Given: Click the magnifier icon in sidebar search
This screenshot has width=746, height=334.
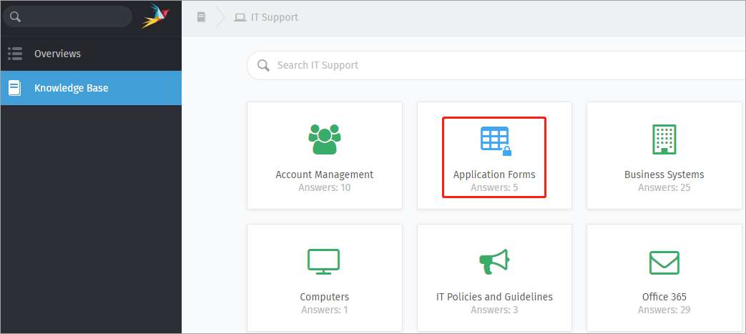Looking at the screenshot, I should click(x=15, y=17).
